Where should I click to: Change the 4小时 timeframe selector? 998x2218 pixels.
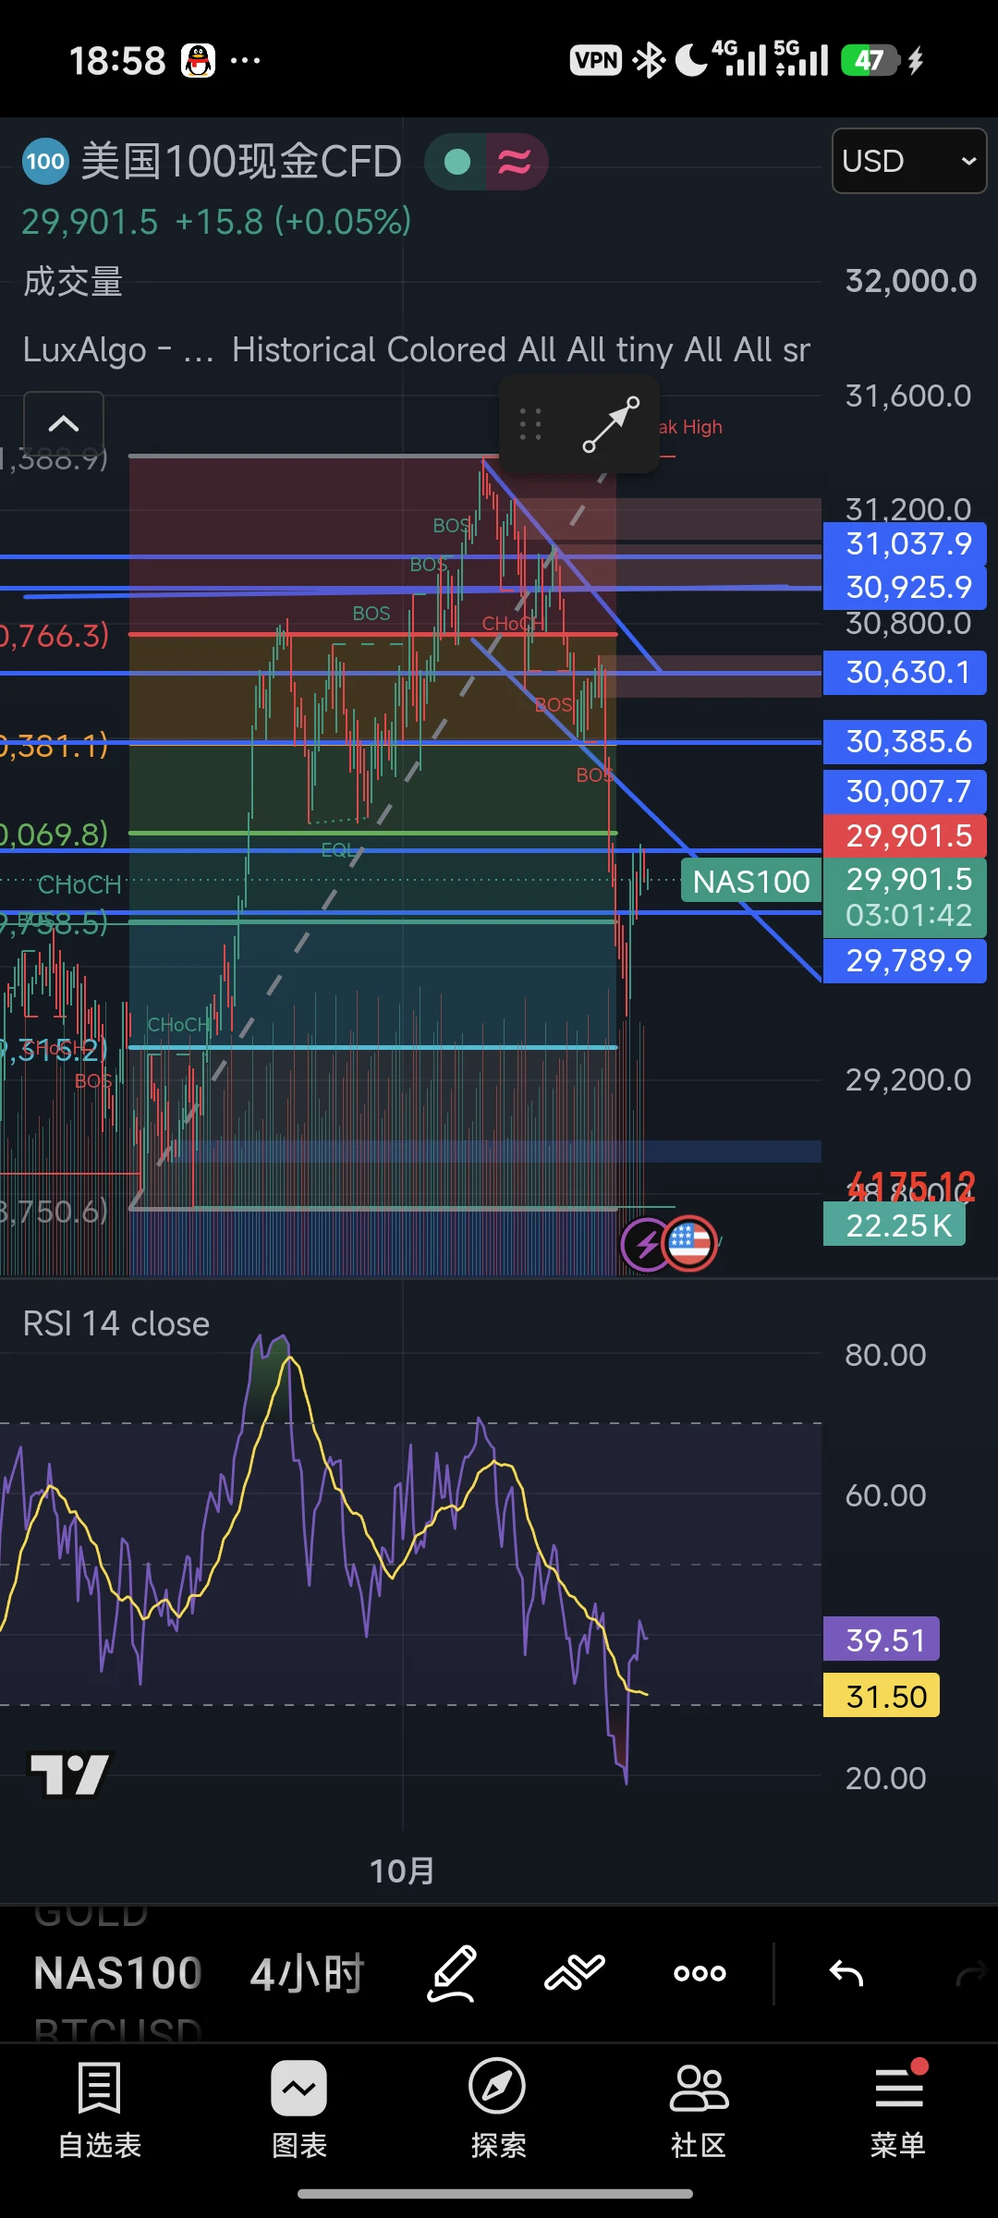coord(308,1974)
